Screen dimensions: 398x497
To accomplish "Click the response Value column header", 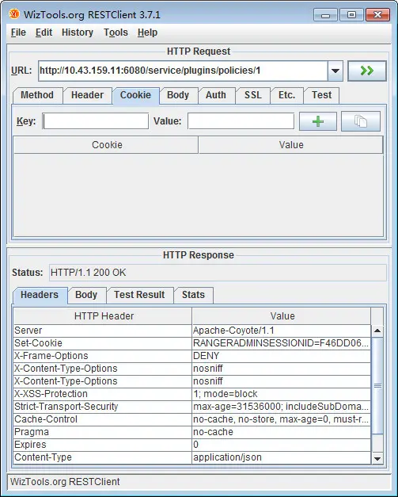I will pos(281,316).
